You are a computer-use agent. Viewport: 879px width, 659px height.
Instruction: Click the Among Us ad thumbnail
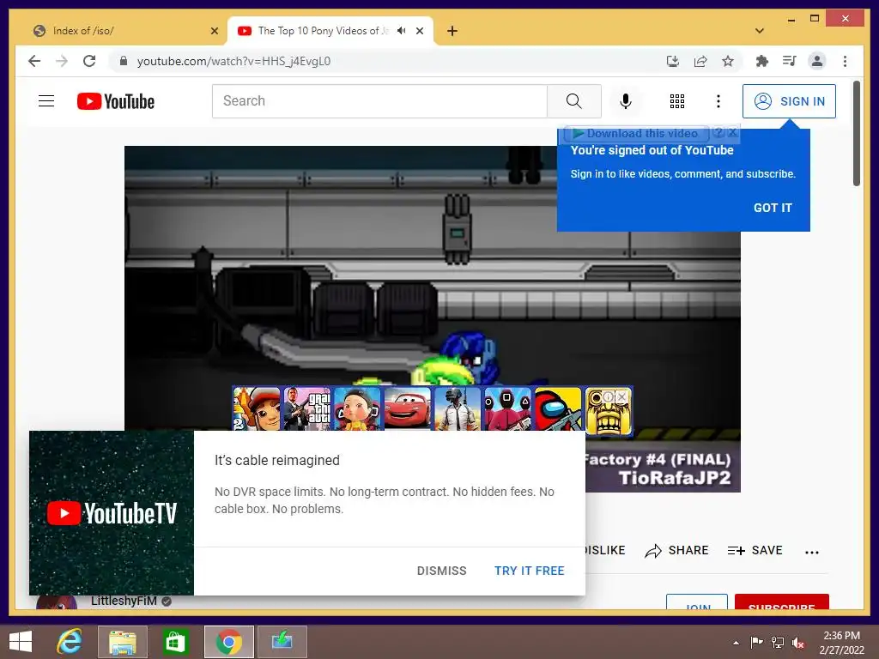(x=558, y=408)
